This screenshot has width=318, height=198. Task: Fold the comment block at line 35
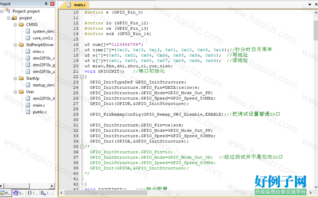[82, 147]
